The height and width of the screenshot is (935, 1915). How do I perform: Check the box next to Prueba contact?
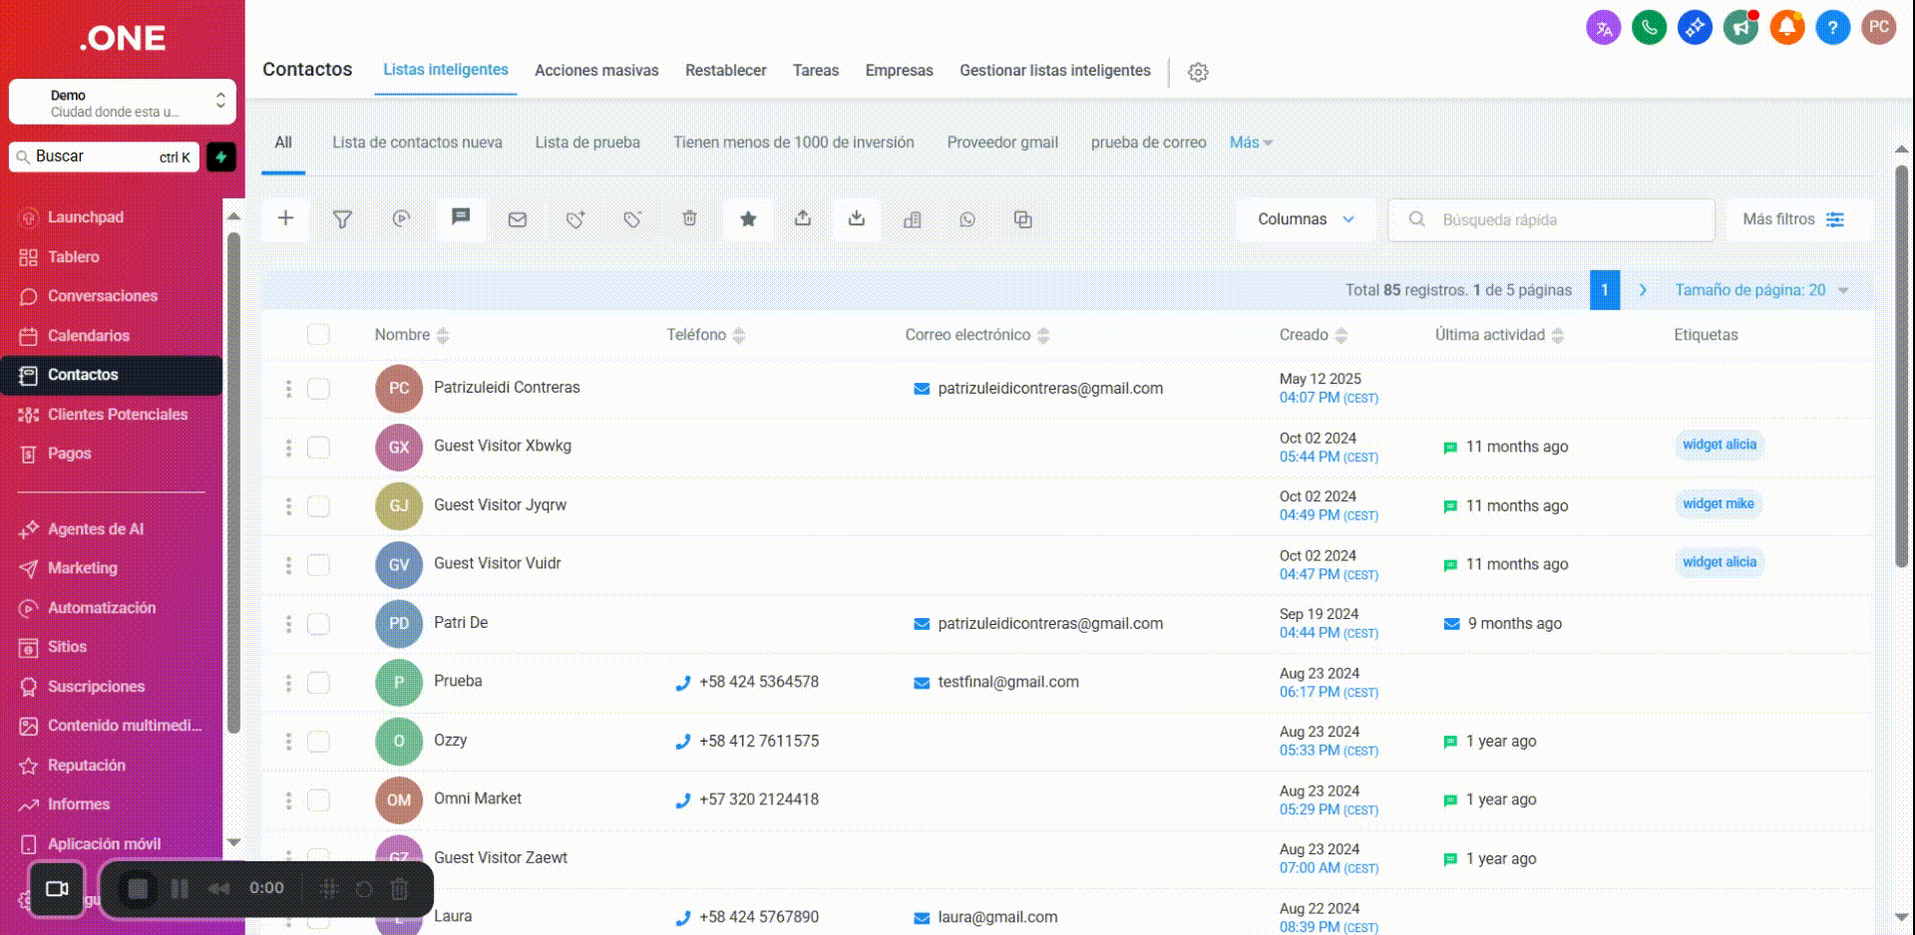coord(318,683)
